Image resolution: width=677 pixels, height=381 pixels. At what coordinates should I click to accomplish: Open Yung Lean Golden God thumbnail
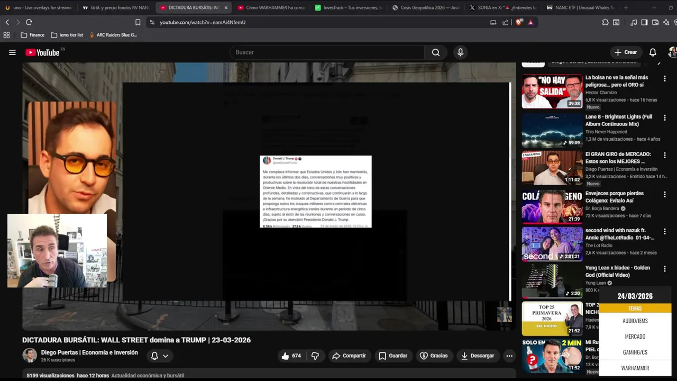click(x=552, y=281)
